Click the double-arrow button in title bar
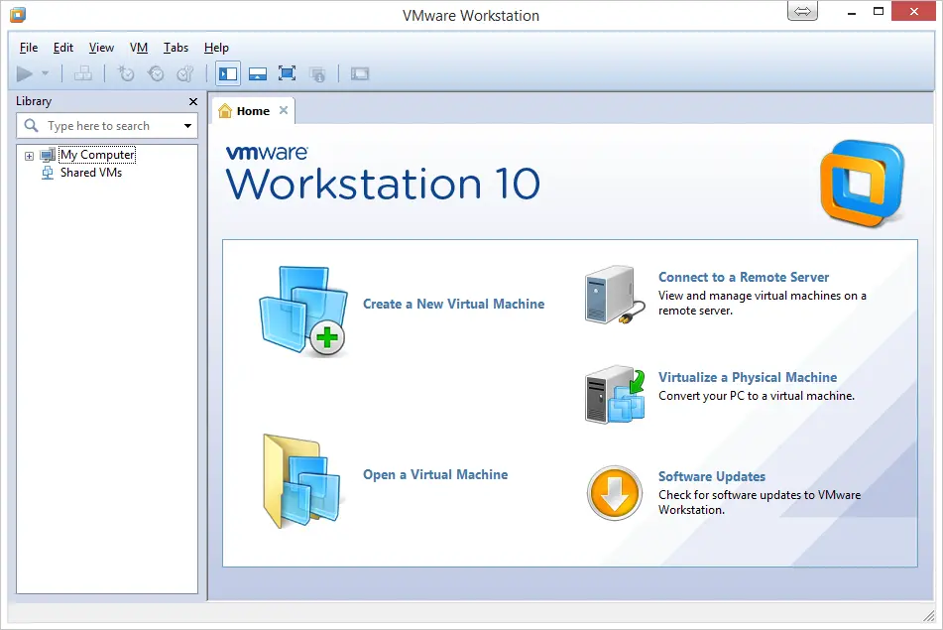Image resolution: width=943 pixels, height=630 pixels. (x=802, y=12)
